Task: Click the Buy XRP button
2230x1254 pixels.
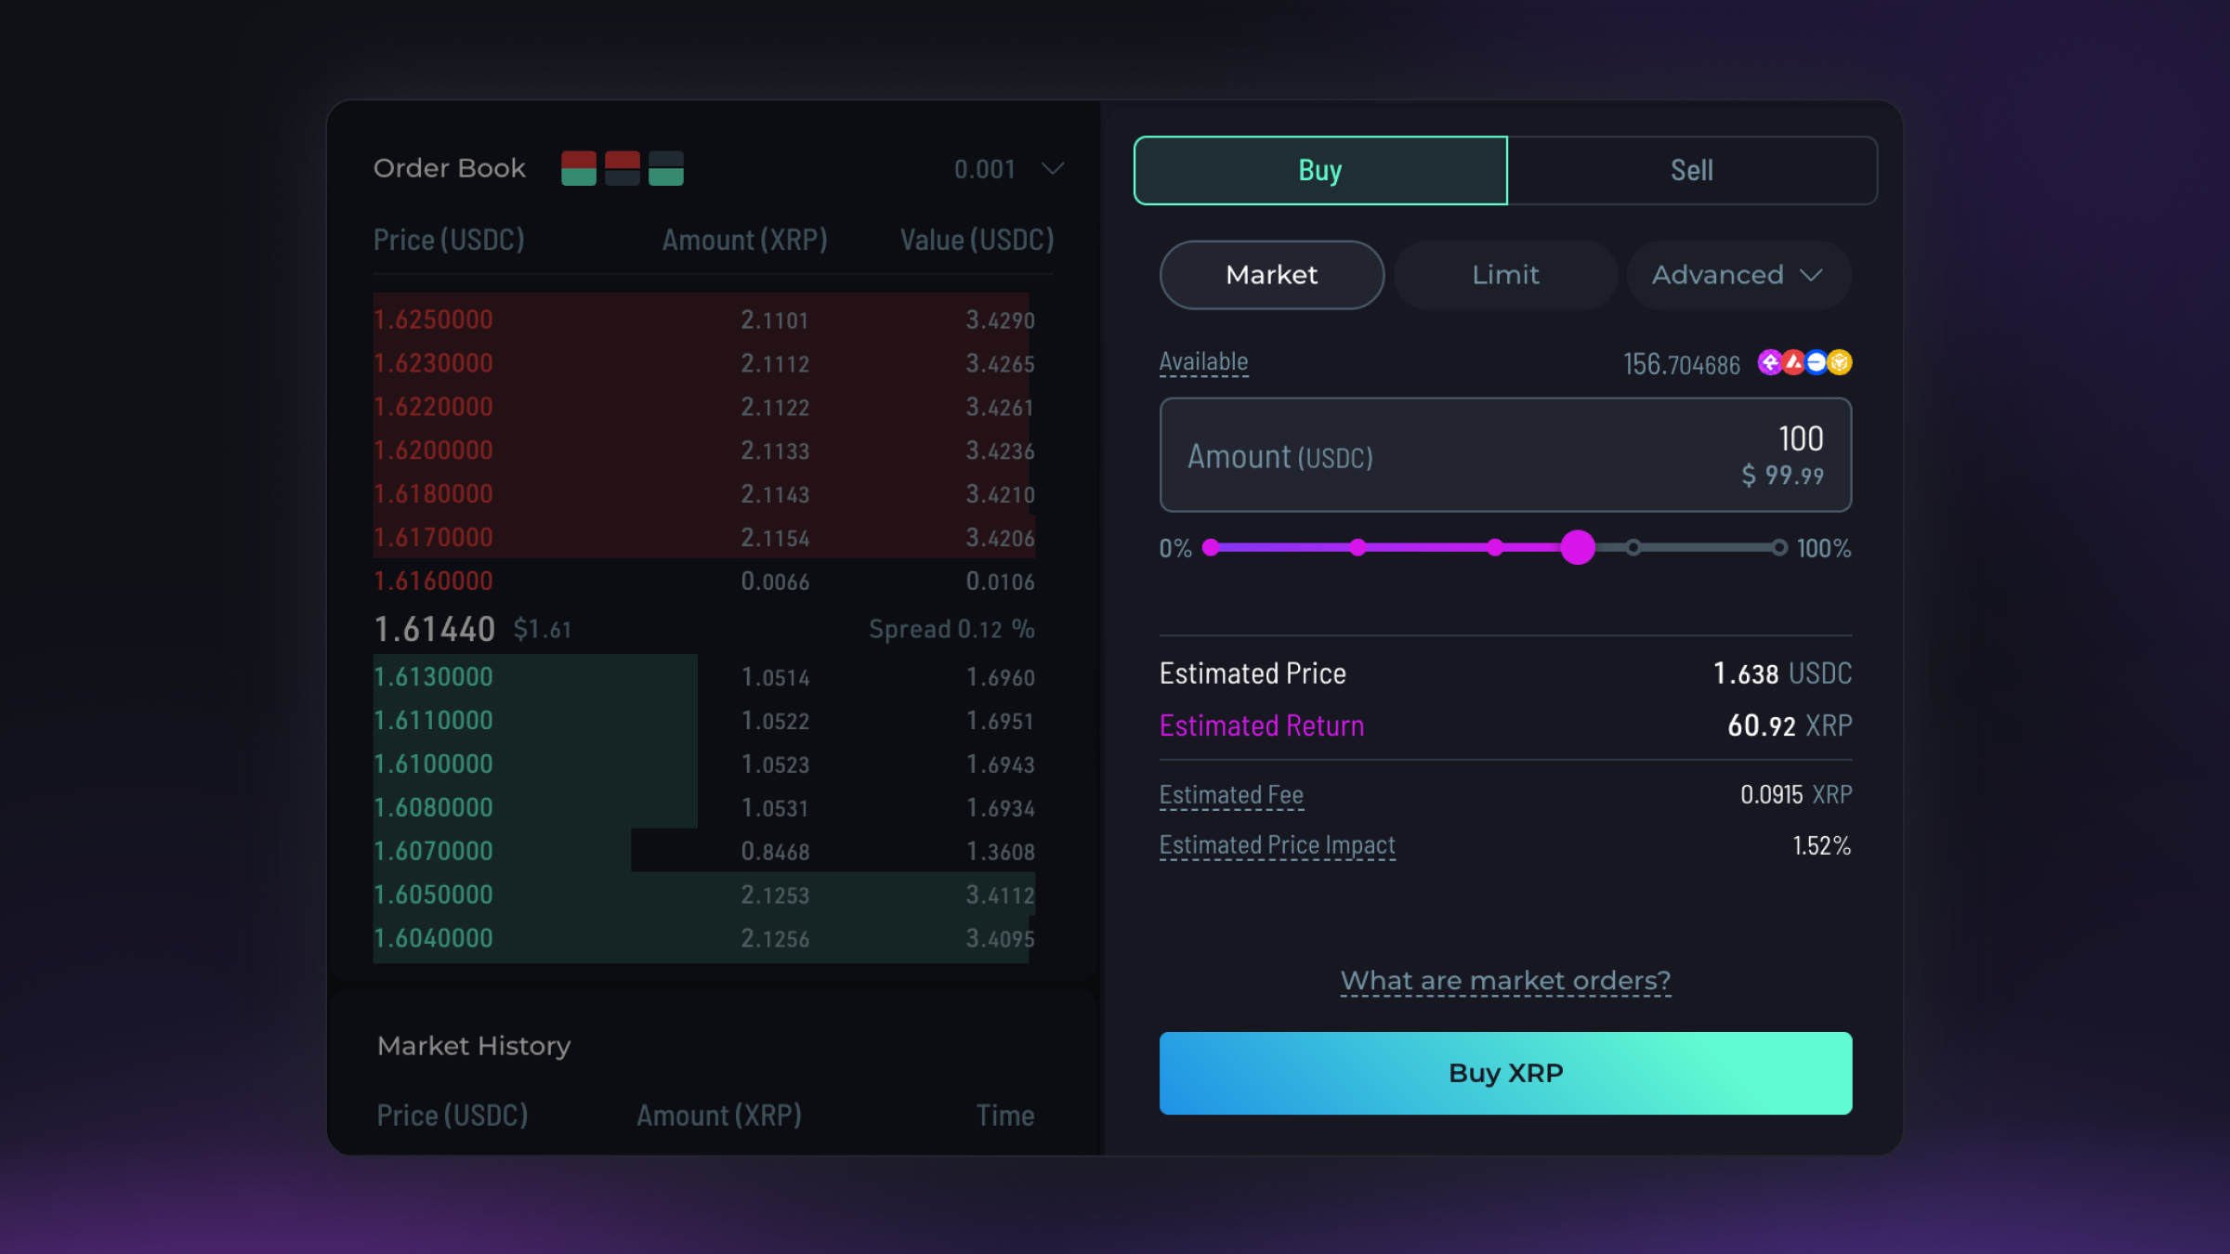Action: pyautogui.click(x=1505, y=1073)
